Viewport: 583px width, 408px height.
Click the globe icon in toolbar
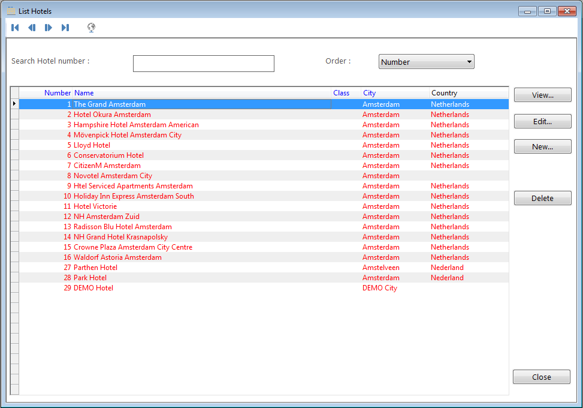[x=91, y=28]
